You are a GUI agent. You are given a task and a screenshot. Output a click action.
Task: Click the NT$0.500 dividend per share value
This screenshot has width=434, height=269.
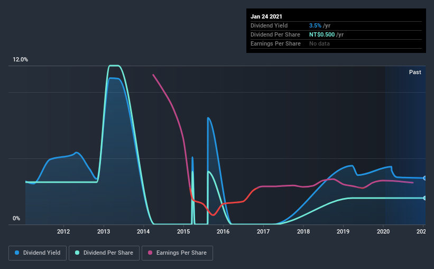pyautogui.click(x=322, y=34)
